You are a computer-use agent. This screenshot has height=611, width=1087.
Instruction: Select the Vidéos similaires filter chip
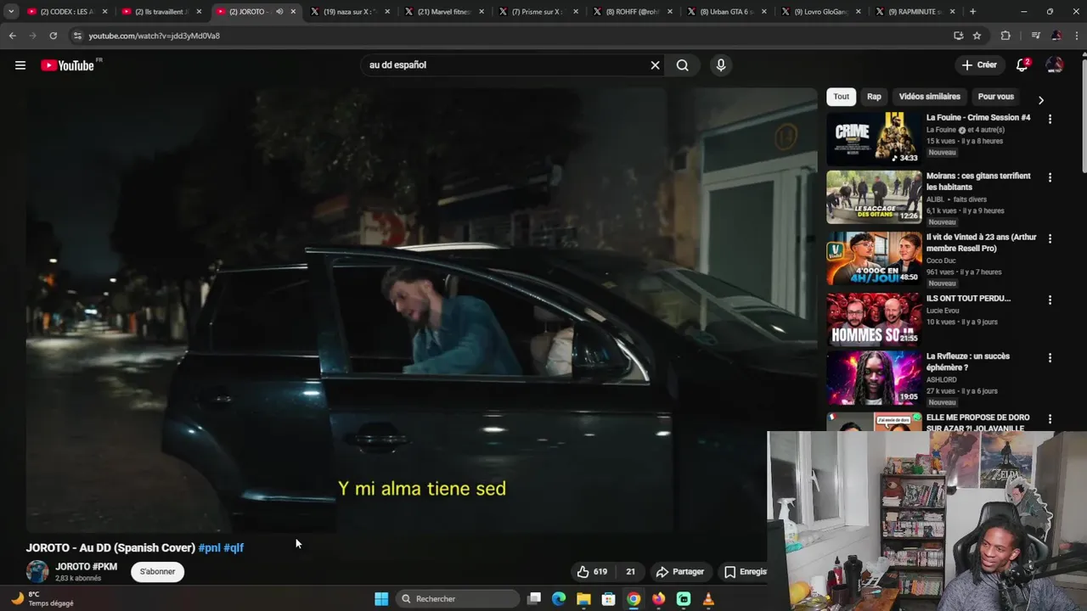pyautogui.click(x=930, y=97)
